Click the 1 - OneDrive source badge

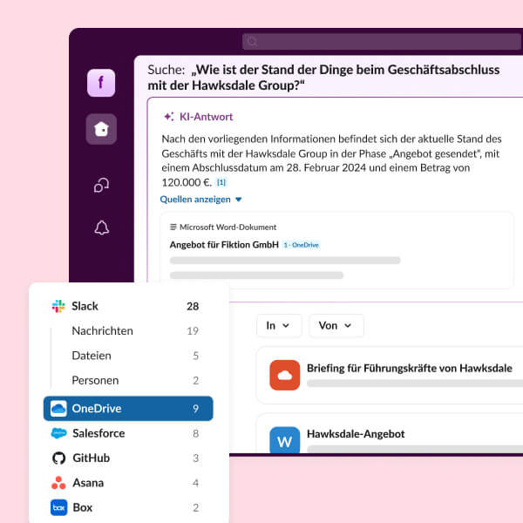(x=302, y=245)
